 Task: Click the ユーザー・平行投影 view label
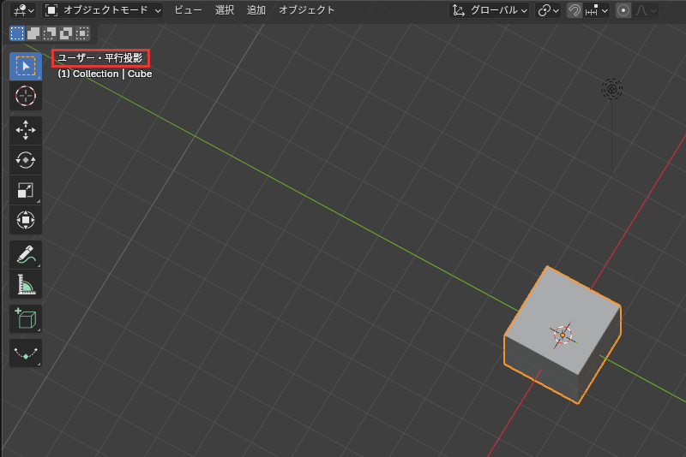pyautogui.click(x=100, y=58)
